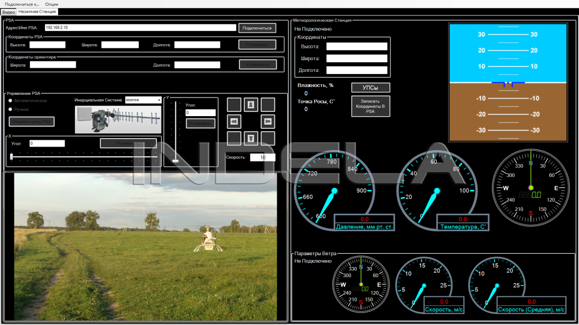Click the X angle horizontal slider
579x325 pixels.
(x=83, y=156)
